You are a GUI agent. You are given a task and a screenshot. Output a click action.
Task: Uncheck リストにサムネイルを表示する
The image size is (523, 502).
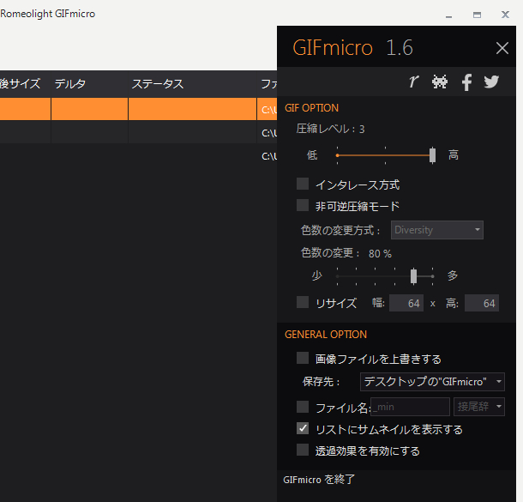click(303, 428)
